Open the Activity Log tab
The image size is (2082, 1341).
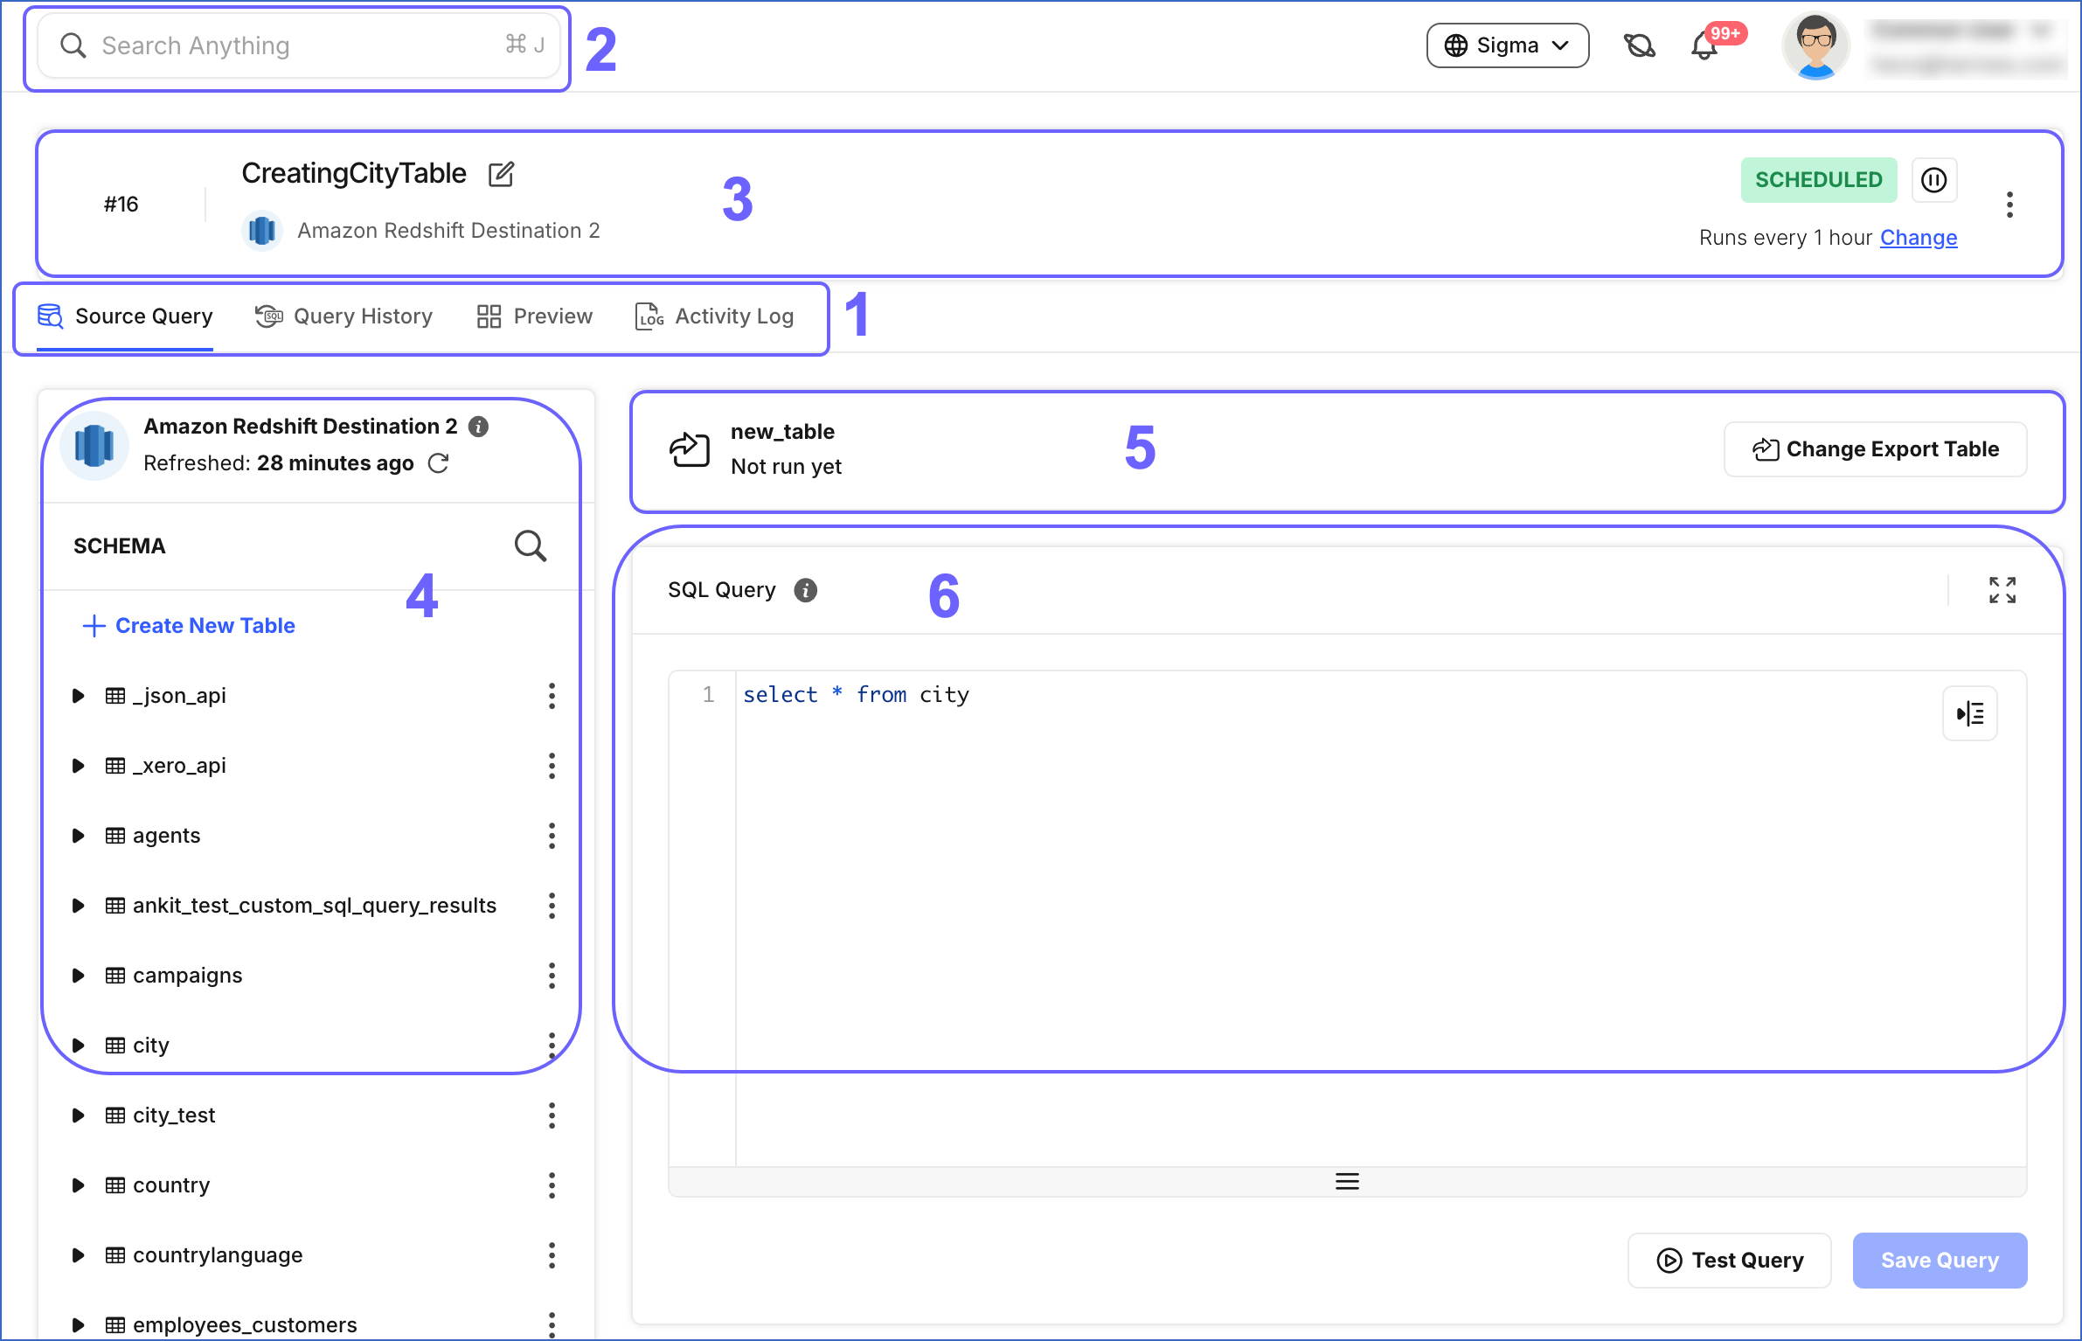(x=714, y=316)
